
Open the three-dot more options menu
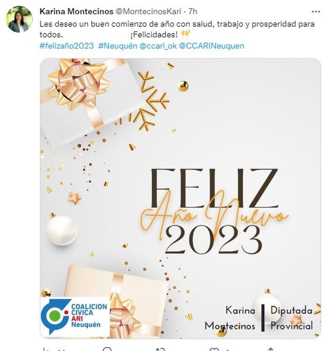click(x=316, y=11)
